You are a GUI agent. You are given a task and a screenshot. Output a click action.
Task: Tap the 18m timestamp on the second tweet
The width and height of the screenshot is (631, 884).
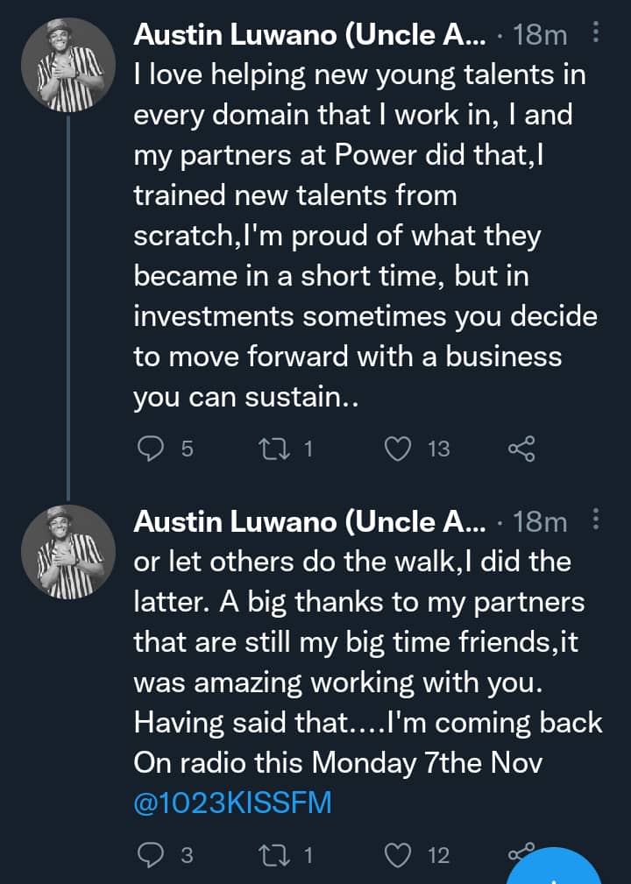tap(540, 522)
